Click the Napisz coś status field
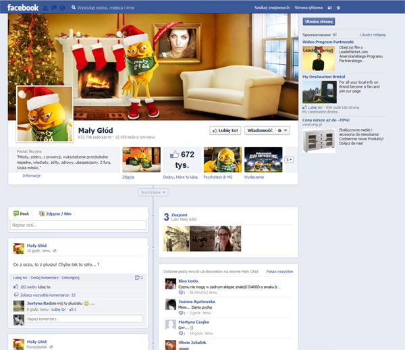 (78, 225)
